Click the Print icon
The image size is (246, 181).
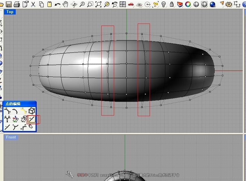(17, 4)
